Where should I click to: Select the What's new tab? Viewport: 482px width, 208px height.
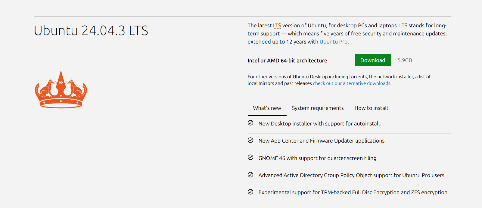point(267,108)
